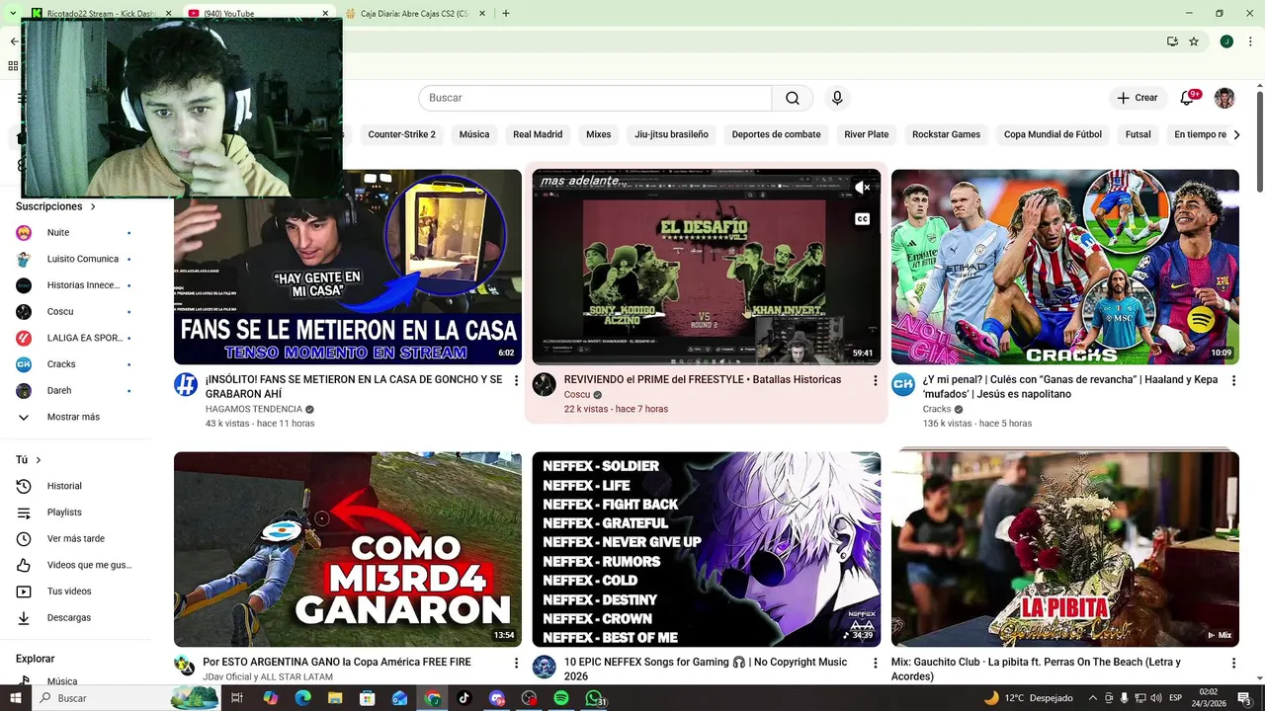This screenshot has height=711, width=1265.
Task: Open the FANS SE LE METIERON EN LA CASA thumbnail
Action: click(348, 267)
